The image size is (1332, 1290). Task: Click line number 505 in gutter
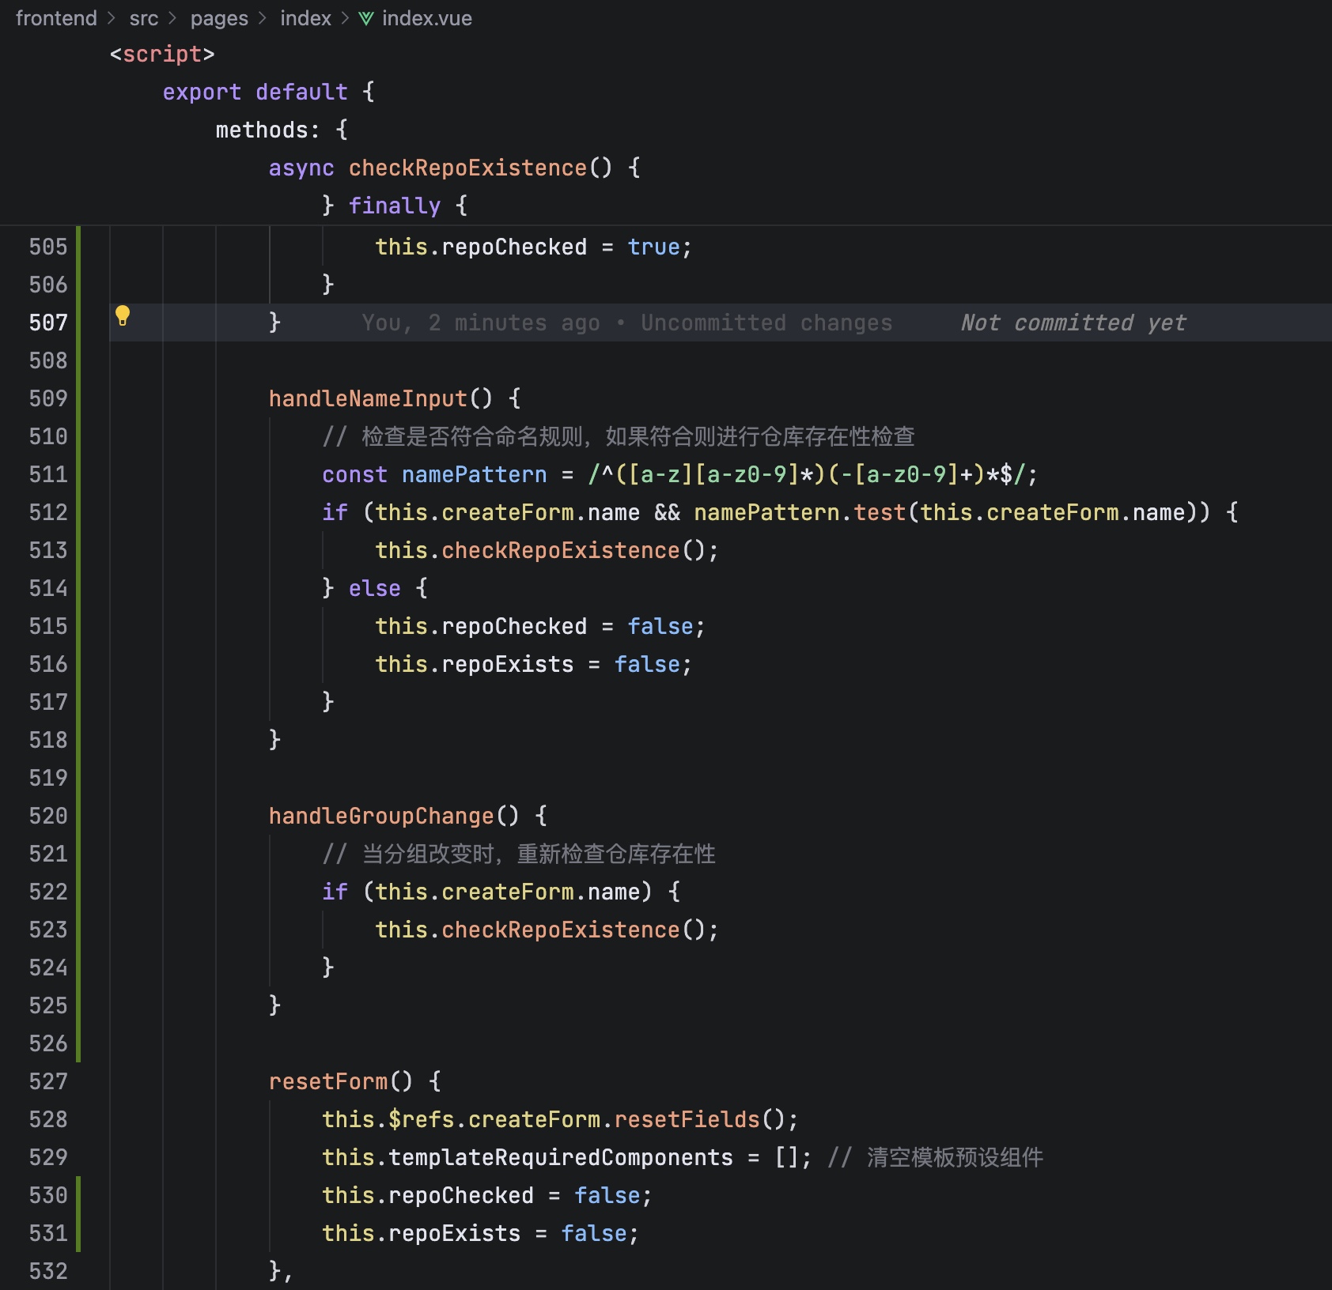pos(48,247)
